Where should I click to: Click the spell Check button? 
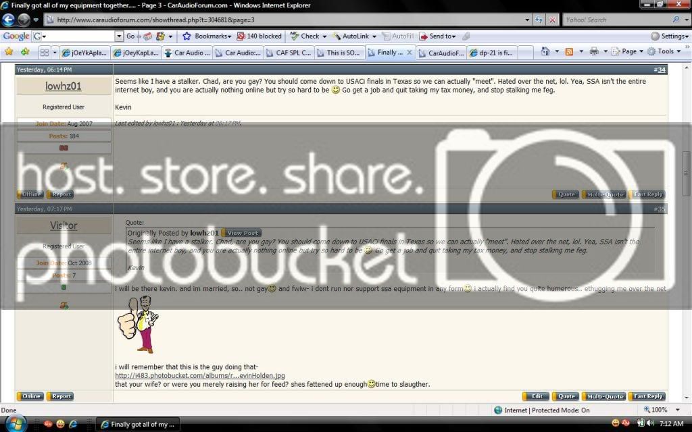tap(308, 36)
